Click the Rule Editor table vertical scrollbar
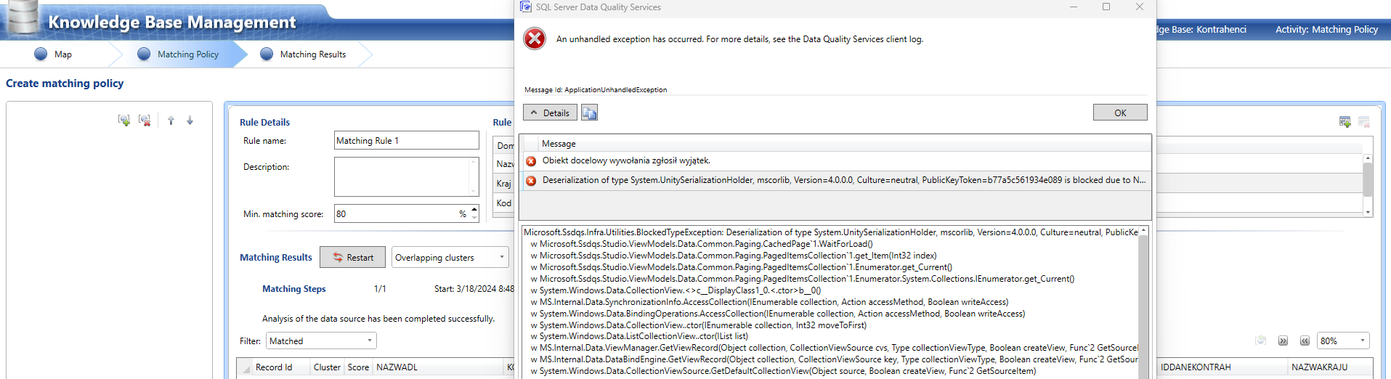1391x379 pixels. coord(1368,184)
